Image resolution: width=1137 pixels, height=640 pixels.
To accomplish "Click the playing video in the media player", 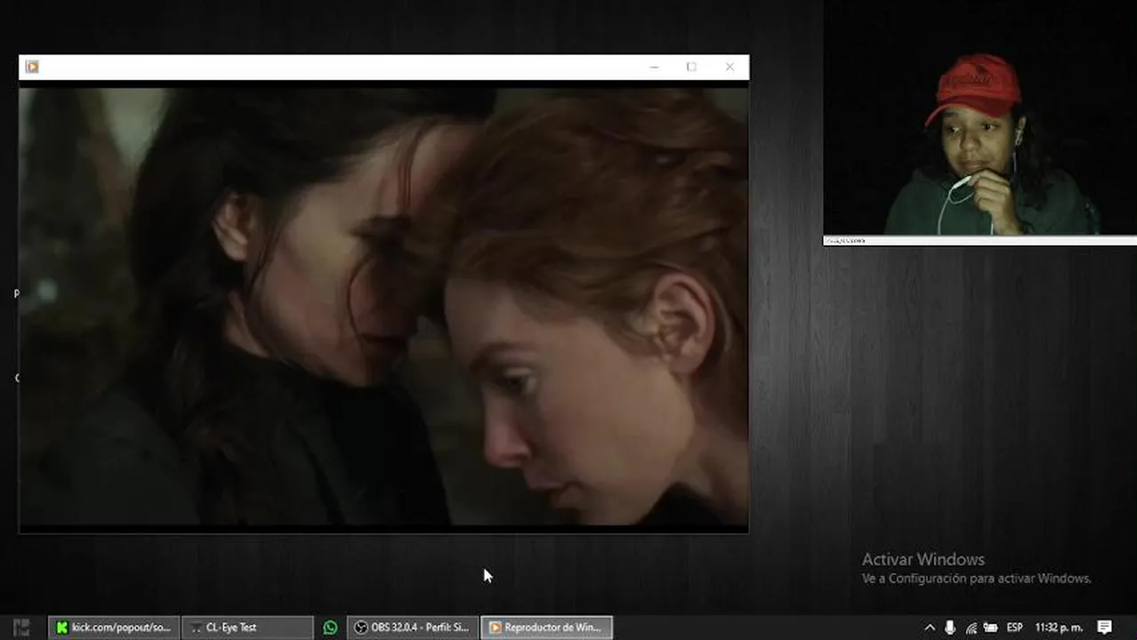I will [x=383, y=306].
